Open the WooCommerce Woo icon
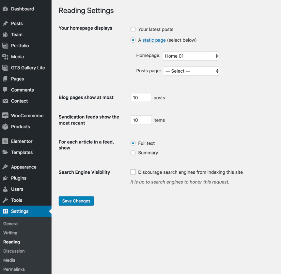 point(5,116)
